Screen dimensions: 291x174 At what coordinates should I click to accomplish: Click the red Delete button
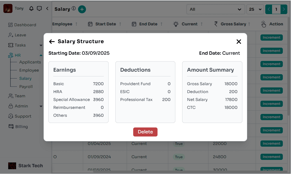tap(145, 132)
